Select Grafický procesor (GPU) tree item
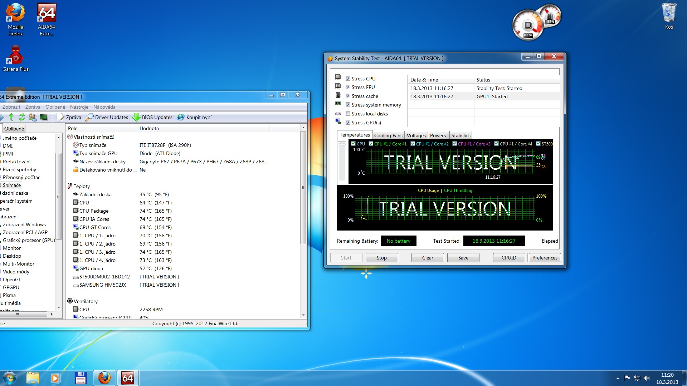 click(29, 240)
